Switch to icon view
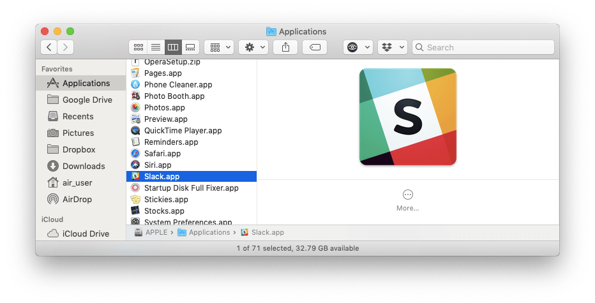Viewport: 595px width, 303px height. (x=139, y=47)
